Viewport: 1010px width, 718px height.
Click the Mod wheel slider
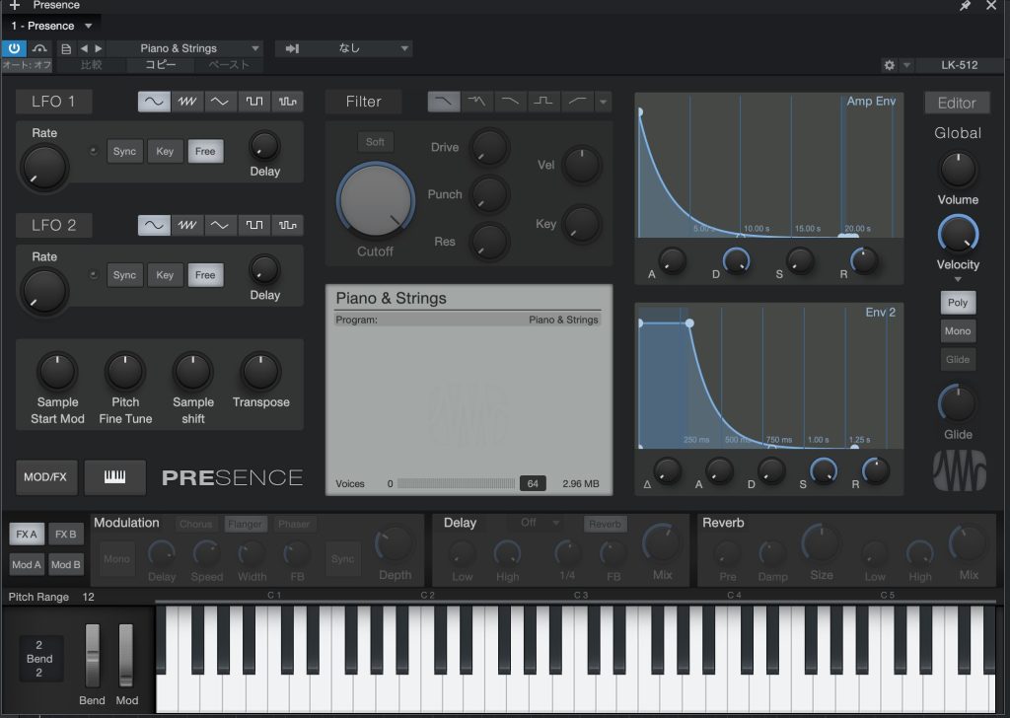tap(126, 655)
